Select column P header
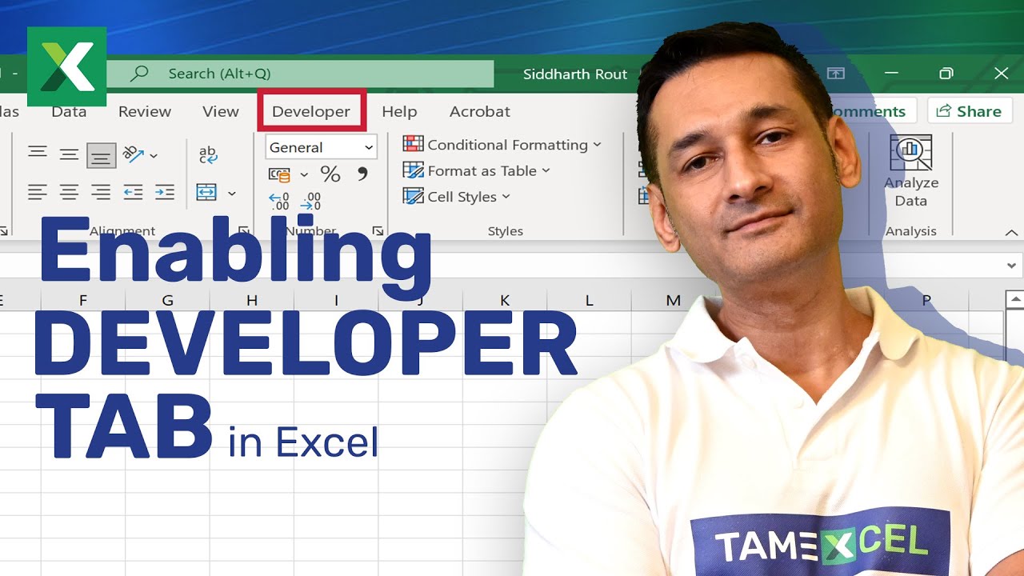The image size is (1024, 576). pyautogui.click(x=926, y=301)
